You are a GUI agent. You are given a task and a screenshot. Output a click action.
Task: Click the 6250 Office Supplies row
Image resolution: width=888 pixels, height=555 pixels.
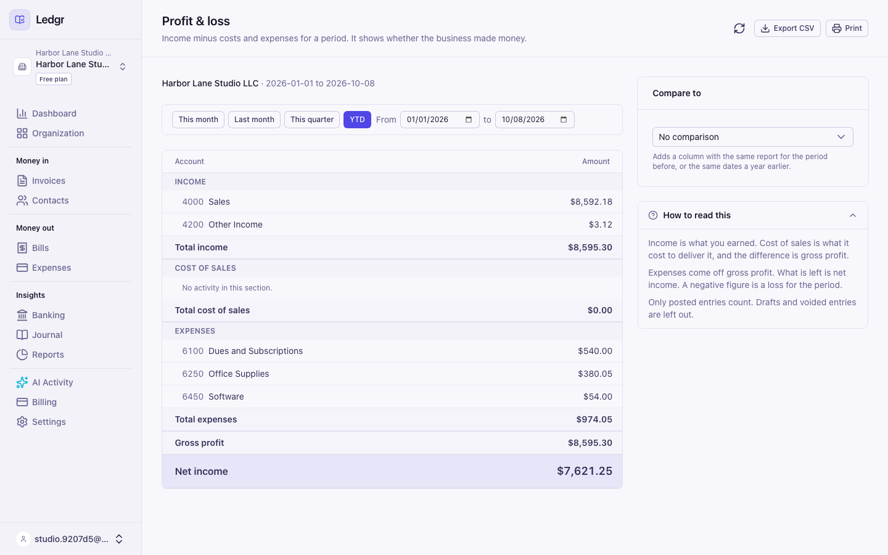pos(392,374)
